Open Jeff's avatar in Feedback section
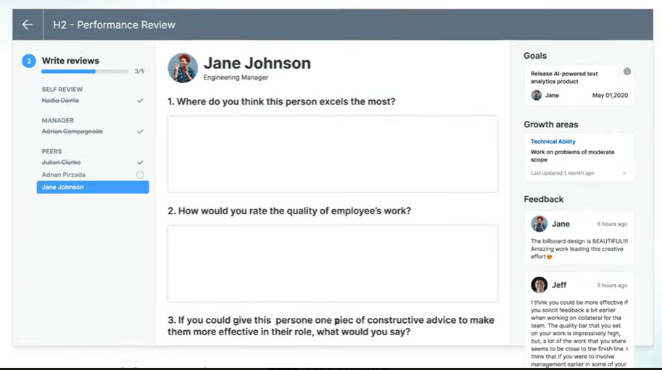The height and width of the screenshot is (370, 662). pyautogui.click(x=539, y=285)
